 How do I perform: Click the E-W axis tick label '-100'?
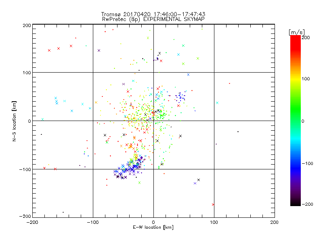click(x=93, y=222)
